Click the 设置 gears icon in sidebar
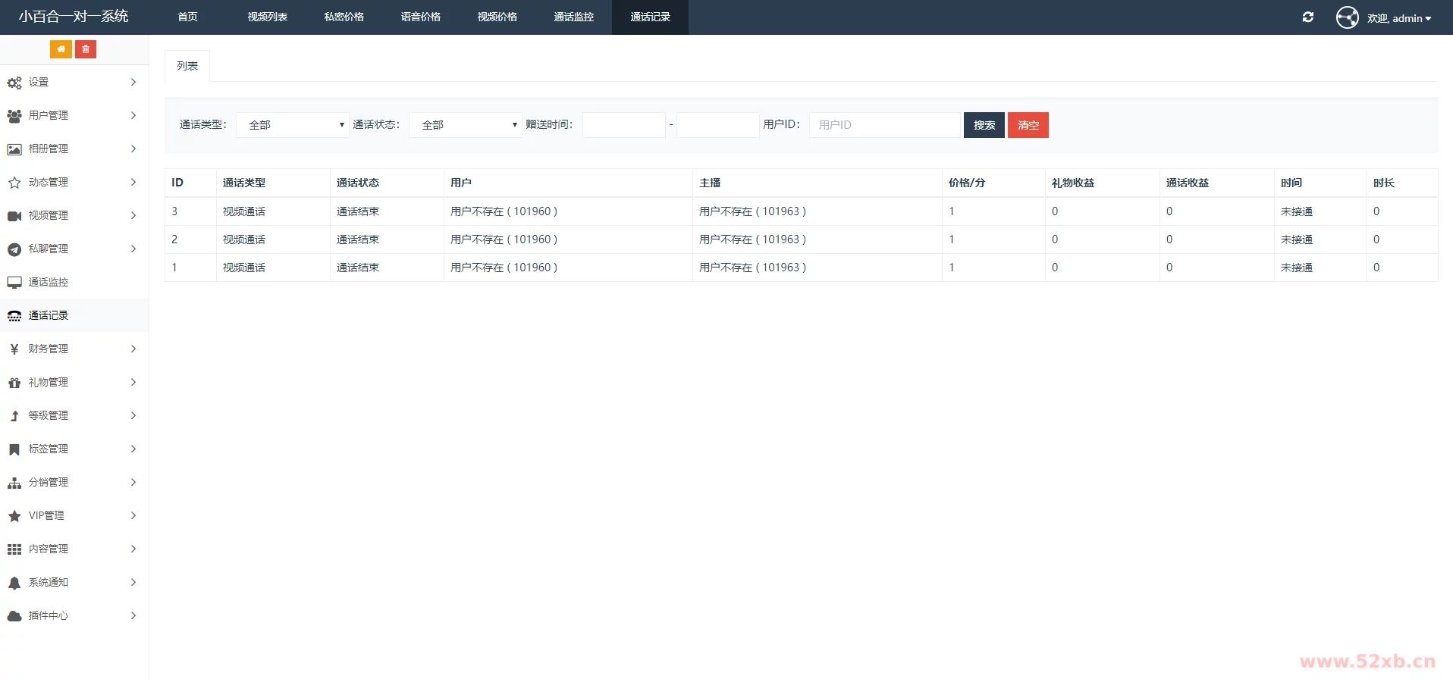The height and width of the screenshot is (679, 1453). [14, 83]
